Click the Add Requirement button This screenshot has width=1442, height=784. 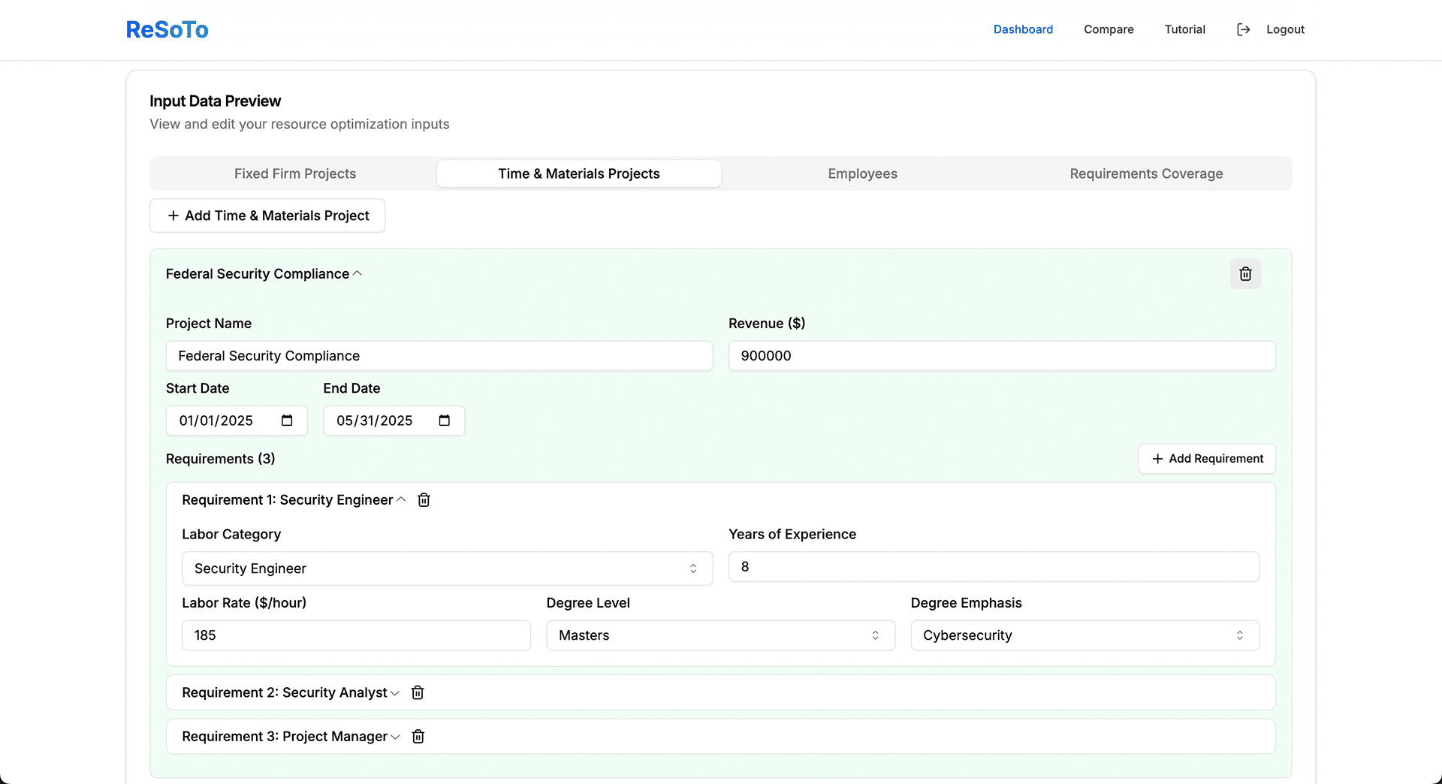coord(1206,459)
